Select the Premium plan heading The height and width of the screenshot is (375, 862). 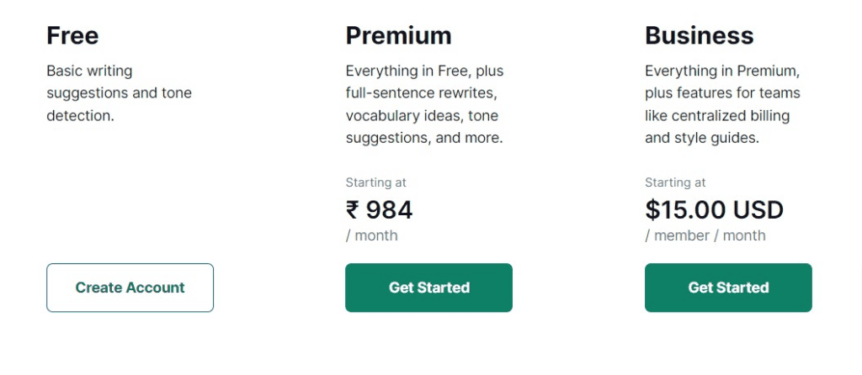tap(398, 35)
